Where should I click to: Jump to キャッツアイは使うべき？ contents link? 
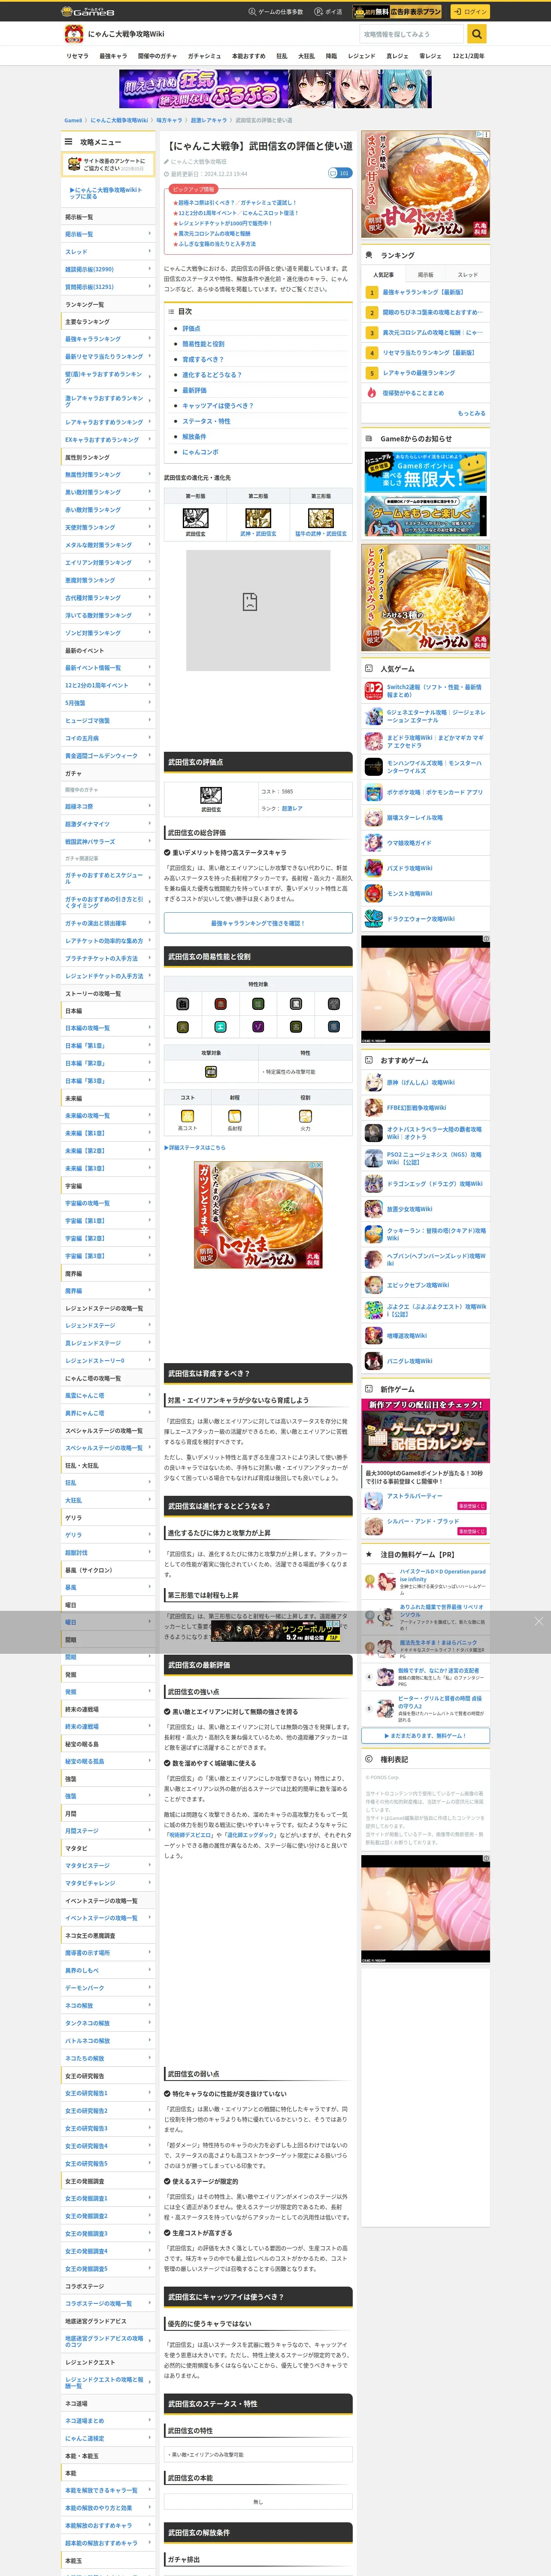218,406
